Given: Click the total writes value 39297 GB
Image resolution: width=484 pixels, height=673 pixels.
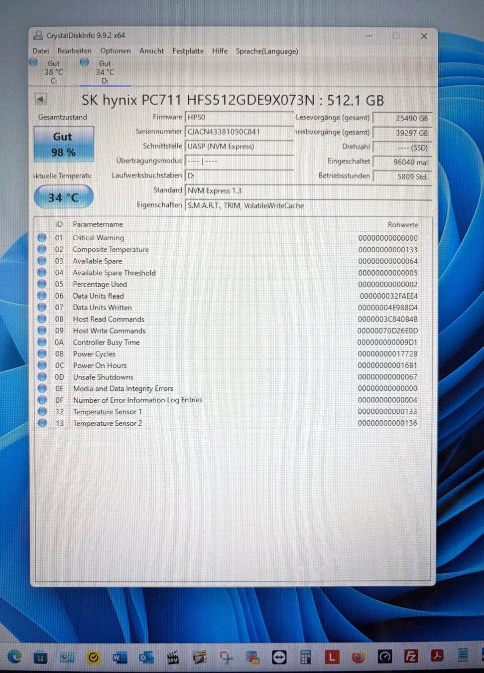Looking at the screenshot, I should 402,133.
